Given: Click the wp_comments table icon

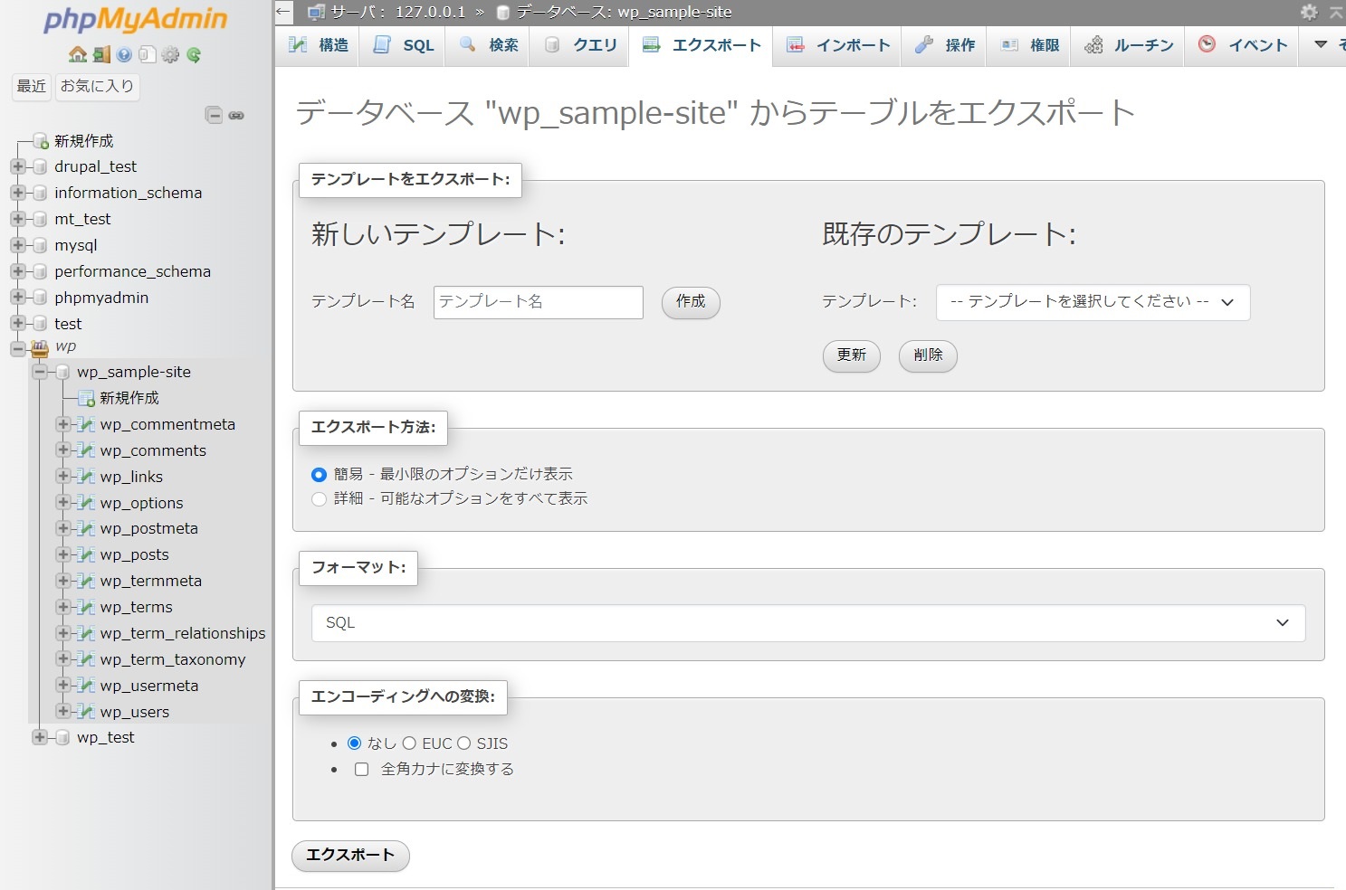Looking at the screenshot, I should pos(86,450).
